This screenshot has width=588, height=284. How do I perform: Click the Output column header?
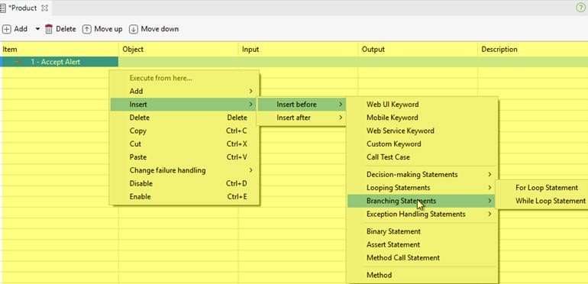click(x=418, y=49)
